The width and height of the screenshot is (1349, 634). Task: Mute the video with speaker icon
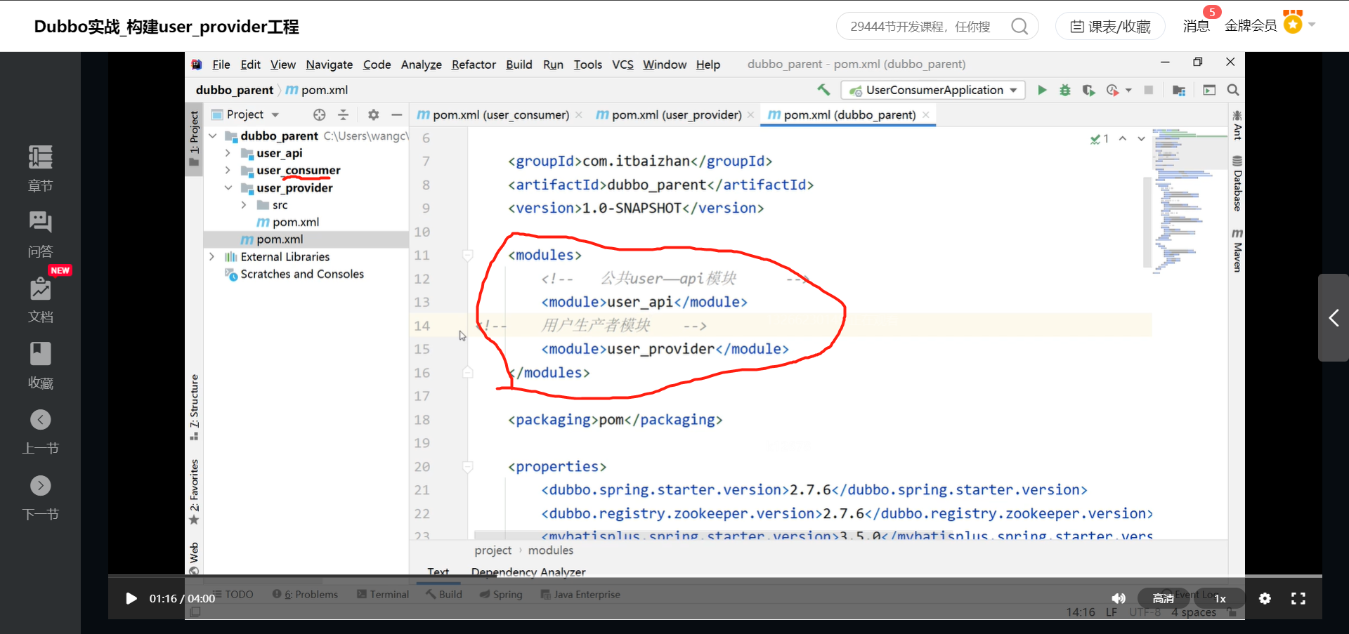coord(1118,598)
